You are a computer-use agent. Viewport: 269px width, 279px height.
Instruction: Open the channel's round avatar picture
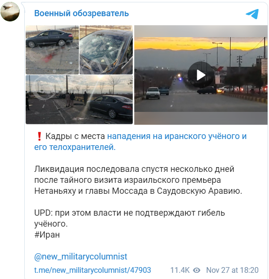pos(10,12)
